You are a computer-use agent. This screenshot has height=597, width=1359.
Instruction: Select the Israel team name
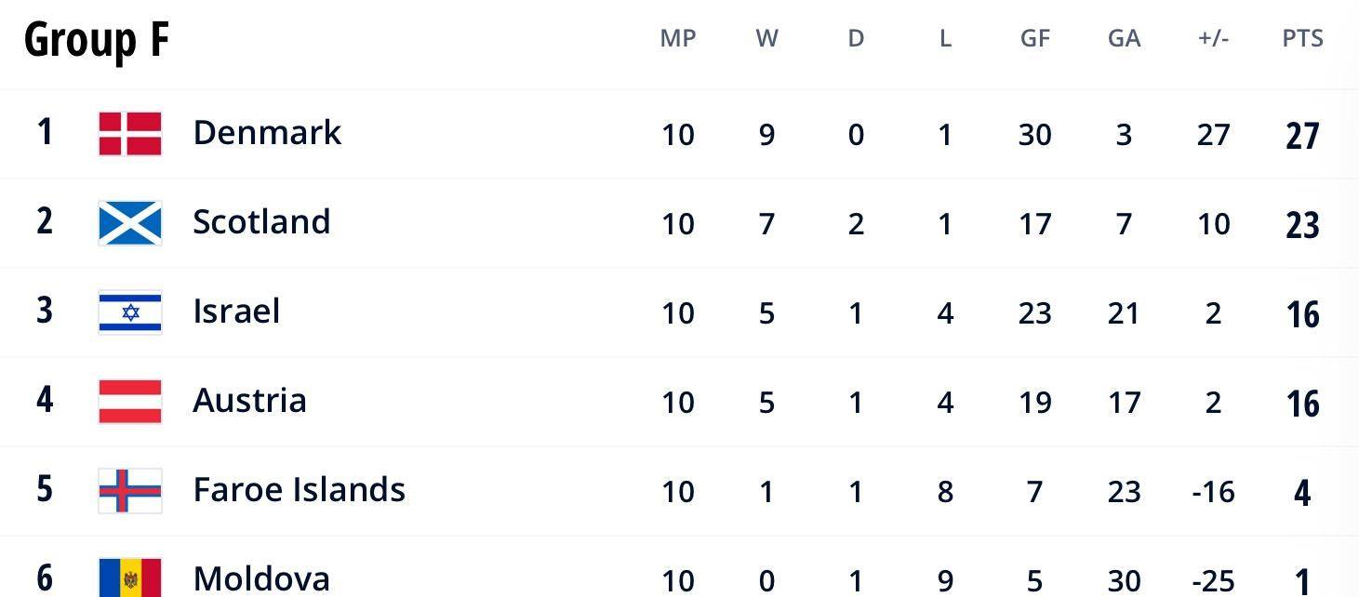(x=236, y=312)
